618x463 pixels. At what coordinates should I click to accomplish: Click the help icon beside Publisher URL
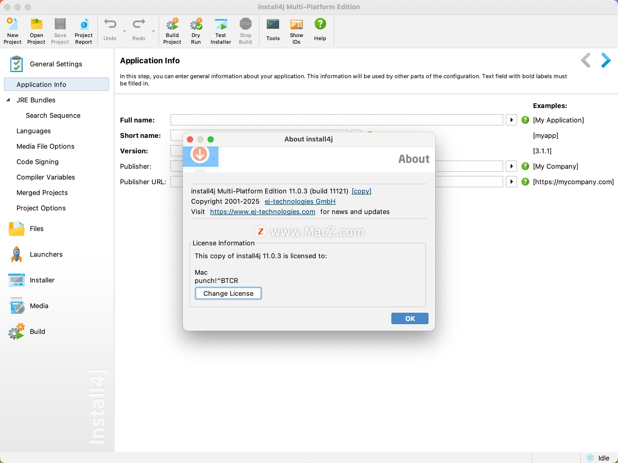click(525, 182)
